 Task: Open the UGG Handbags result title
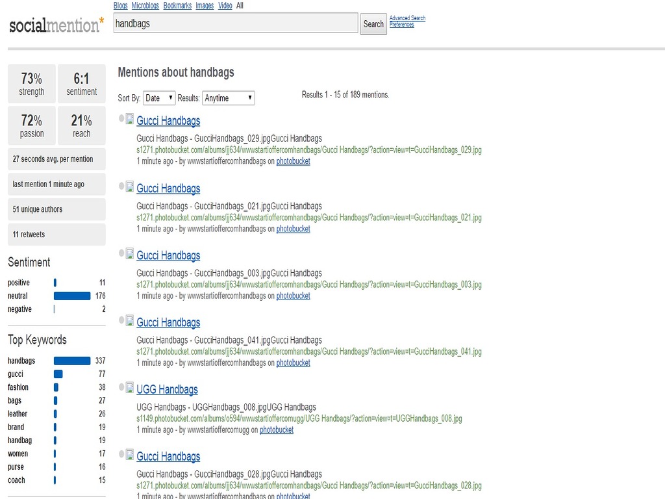[167, 389]
